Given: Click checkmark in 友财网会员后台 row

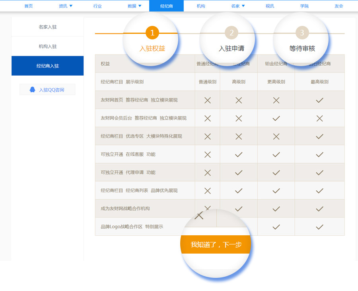Looking at the screenshot, I should [x=276, y=118].
